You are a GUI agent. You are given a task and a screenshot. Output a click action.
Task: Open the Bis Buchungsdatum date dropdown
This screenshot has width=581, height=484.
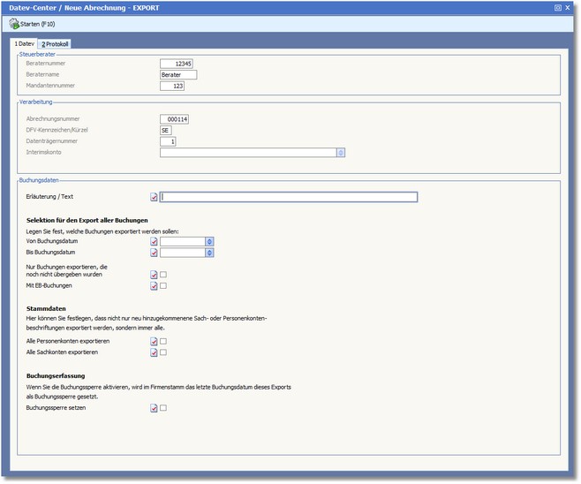pyautogui.click(x=209, y=253)
